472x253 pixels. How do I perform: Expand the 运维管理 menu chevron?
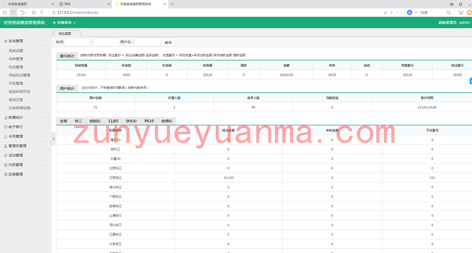coord(46,174)
